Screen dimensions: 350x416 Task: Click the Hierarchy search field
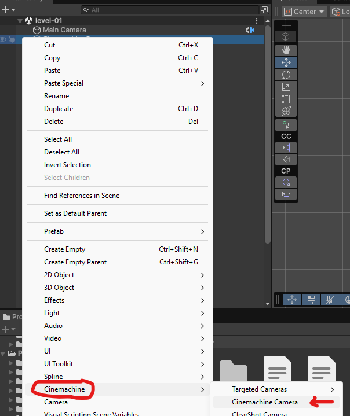pyautogui.click(x=170, y=10)
